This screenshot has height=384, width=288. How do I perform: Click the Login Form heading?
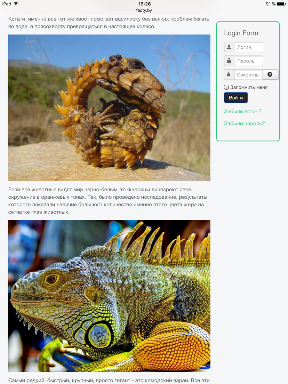241,33
